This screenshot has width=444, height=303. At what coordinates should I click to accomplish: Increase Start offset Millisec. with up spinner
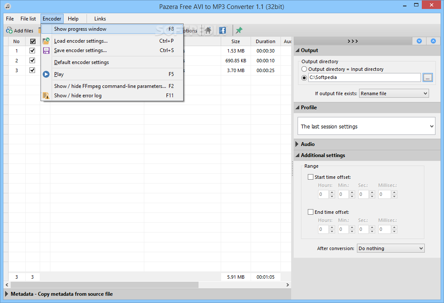click(x=394, y=192)
